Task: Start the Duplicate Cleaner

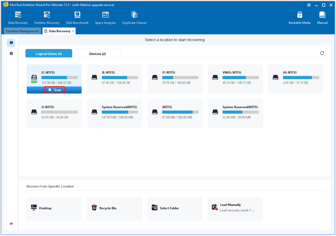Action: (x=134, y=17)
